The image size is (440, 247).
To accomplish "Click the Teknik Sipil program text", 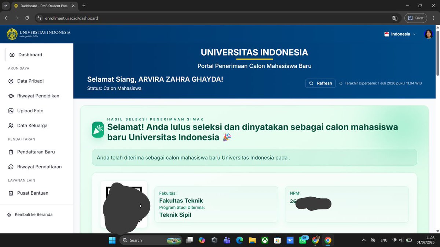I will click(x=175, y=215).
